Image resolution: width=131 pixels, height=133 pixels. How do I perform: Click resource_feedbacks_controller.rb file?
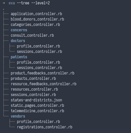point(44,84)
